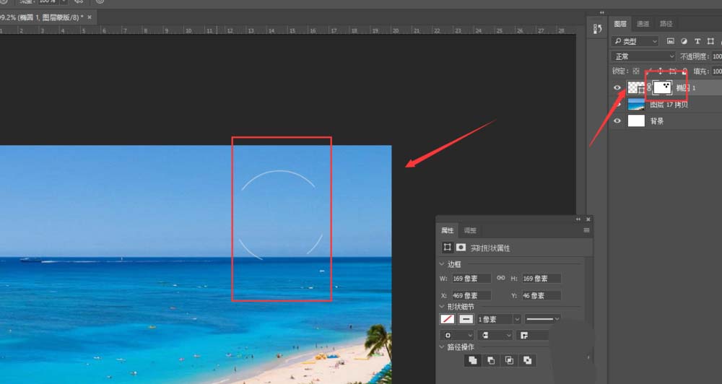Switch to the 通道 tab
This screenshot has height=384, width=722.
(643, 24)
